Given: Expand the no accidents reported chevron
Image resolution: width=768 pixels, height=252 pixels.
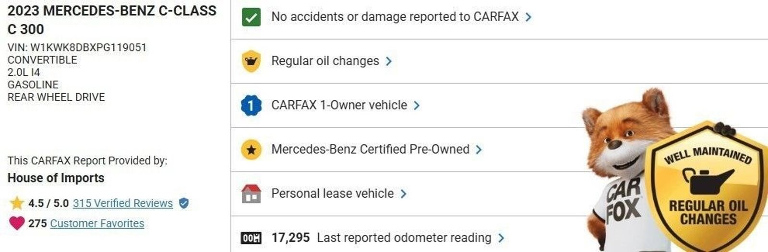Looking at the screenshot, I should [528, 17].
